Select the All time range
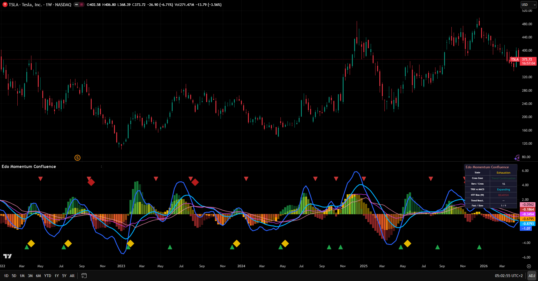Viewport: 538px width, 281px height. point(72,276)
